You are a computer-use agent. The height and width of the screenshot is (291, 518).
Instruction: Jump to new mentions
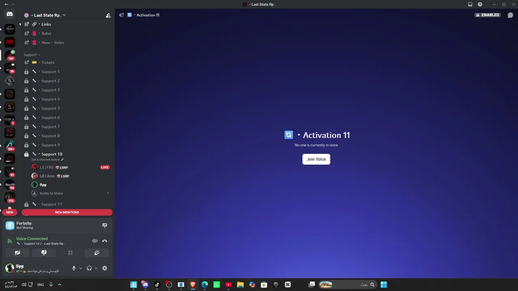tap(67, 212)
